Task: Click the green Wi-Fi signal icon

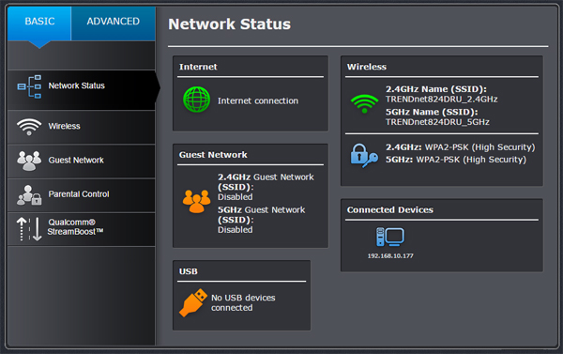Action: (x=364, y=104)
